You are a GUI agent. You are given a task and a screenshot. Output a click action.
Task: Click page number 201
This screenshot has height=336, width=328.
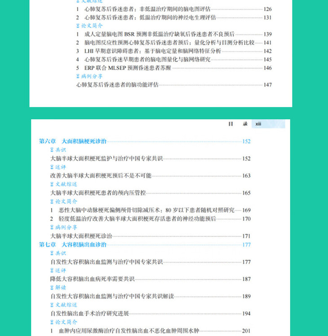[x=246, y=331]
